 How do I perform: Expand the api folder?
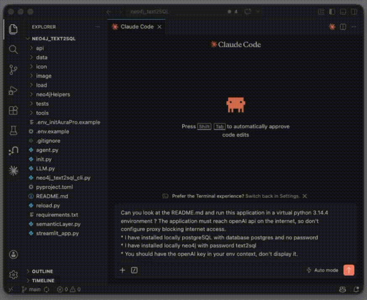point(40,48)
